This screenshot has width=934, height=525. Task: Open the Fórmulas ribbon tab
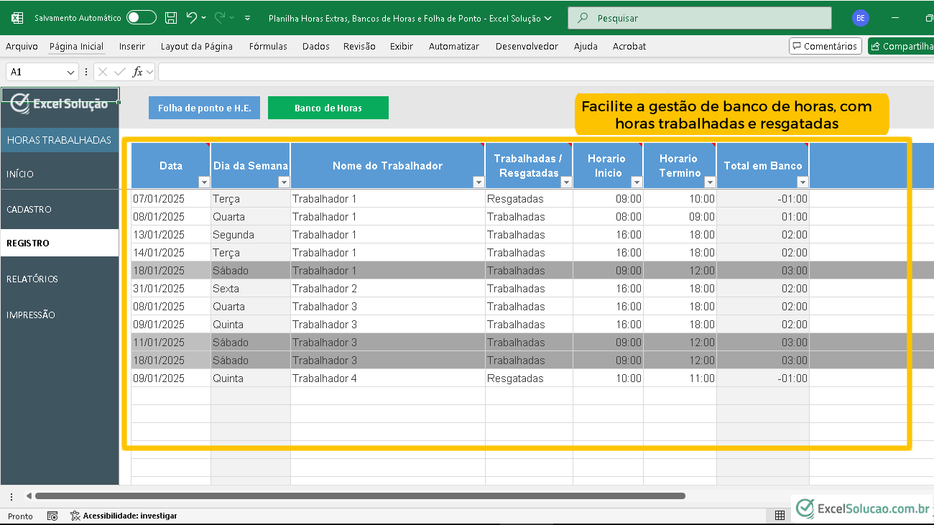pyautogui.click(x=268, y=46)
